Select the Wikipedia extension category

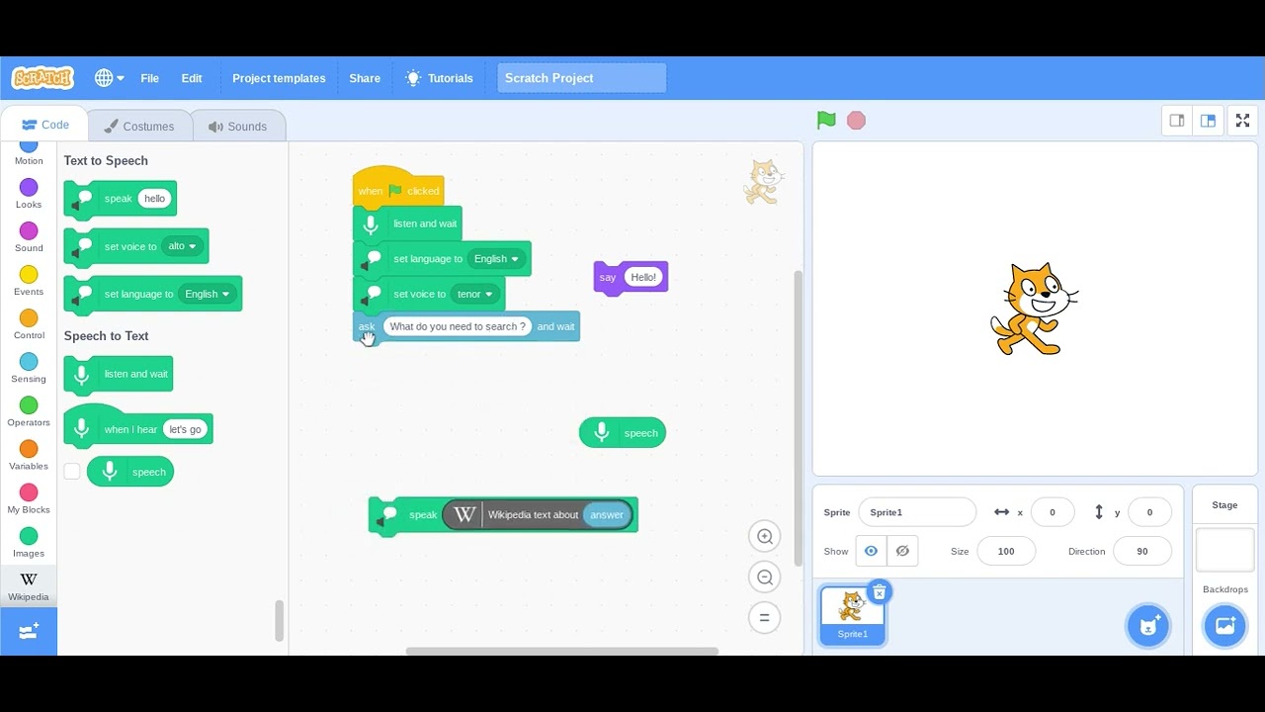[29, 585]
